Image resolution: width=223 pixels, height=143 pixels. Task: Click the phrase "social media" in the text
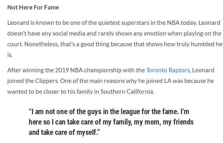69,34
